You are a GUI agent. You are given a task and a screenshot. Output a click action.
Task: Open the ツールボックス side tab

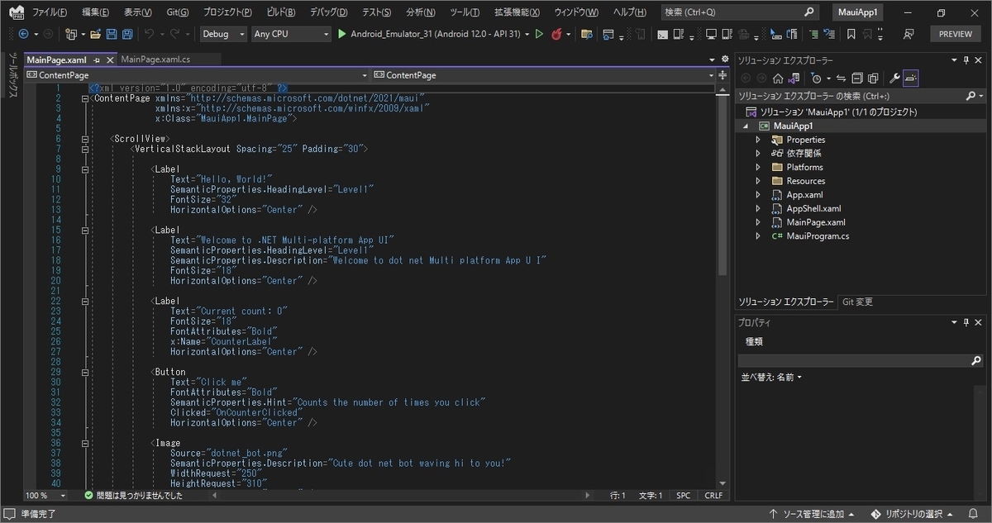(12, 76)
